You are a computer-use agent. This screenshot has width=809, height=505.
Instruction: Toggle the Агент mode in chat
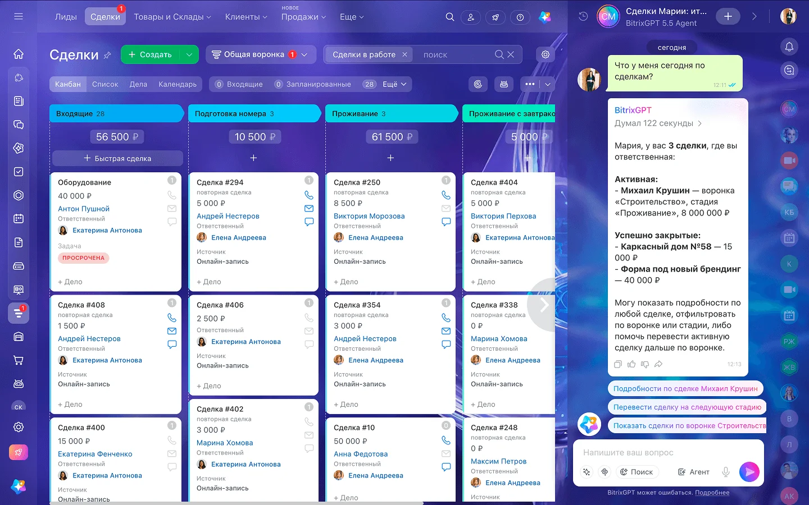pyautogui.click(x=693, y=472)
